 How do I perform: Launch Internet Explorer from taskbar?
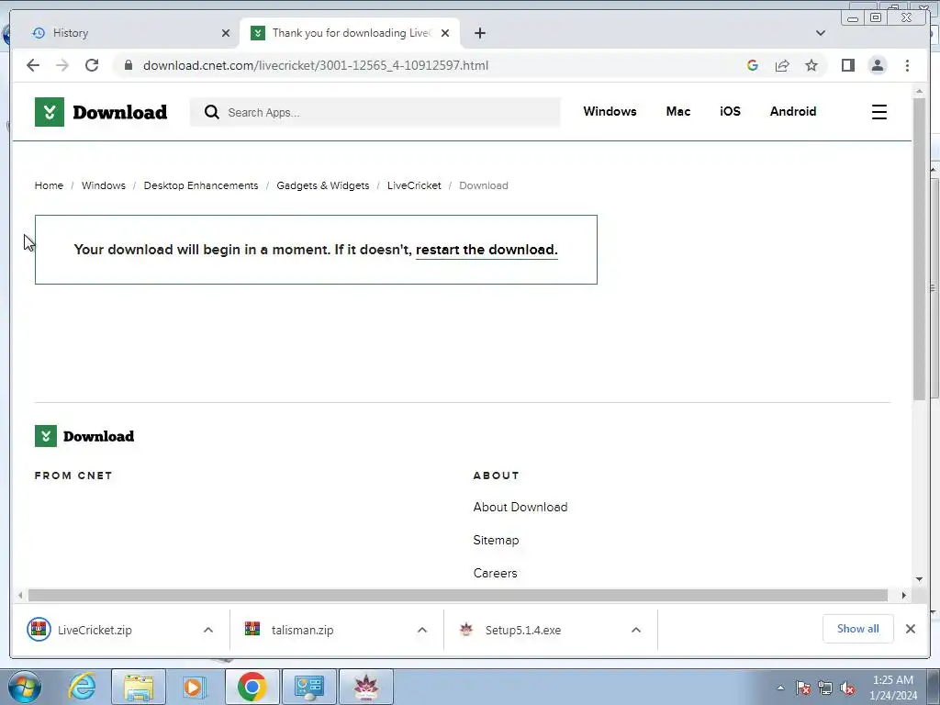coord(83,687)
